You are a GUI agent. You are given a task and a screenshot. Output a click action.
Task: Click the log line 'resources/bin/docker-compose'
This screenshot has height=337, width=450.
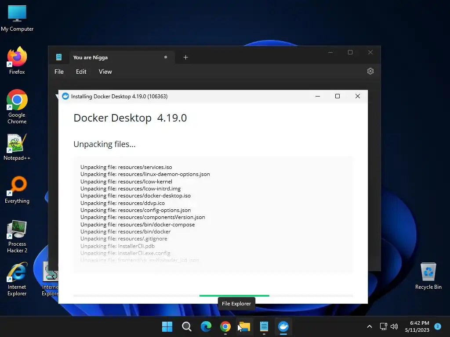tap(138, 224)
